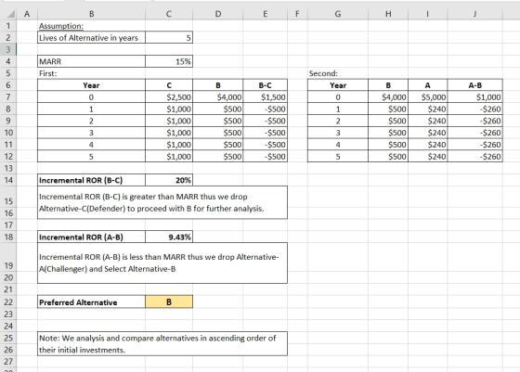Select column J header
Image resolution: width=520 pixels, height=372 pixels.
(474, 14)
